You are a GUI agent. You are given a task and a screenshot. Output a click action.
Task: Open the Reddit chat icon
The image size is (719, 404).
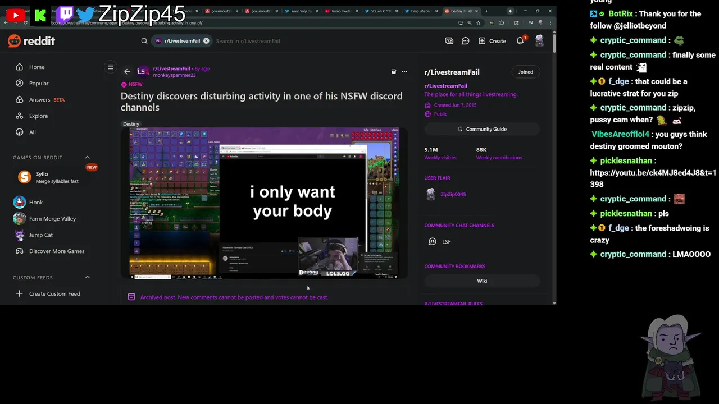pyautogui.click(x=466, y=41)
